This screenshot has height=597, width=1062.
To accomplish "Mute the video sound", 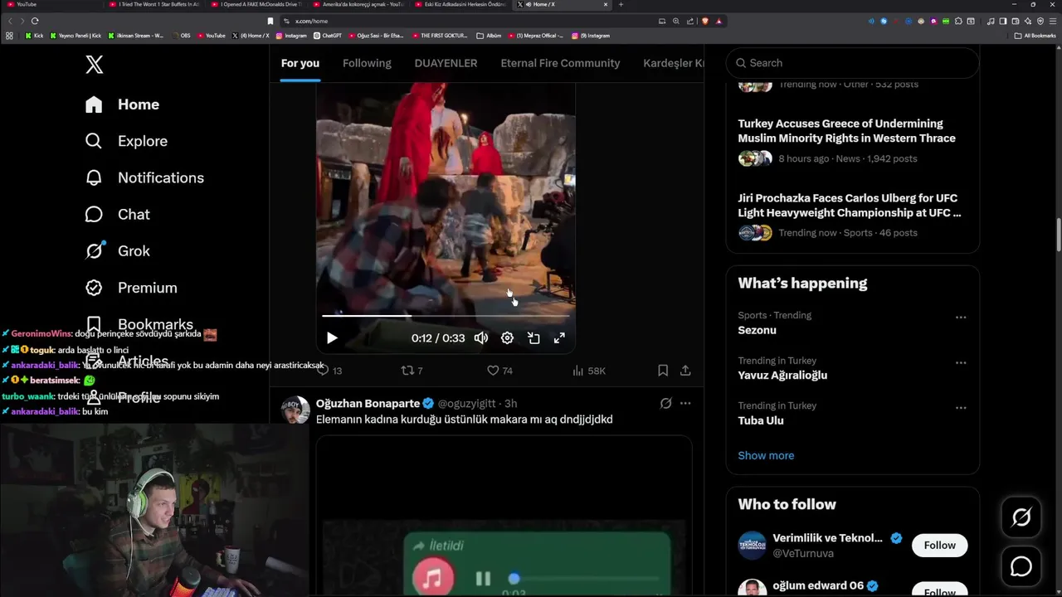I will point(480,338).
